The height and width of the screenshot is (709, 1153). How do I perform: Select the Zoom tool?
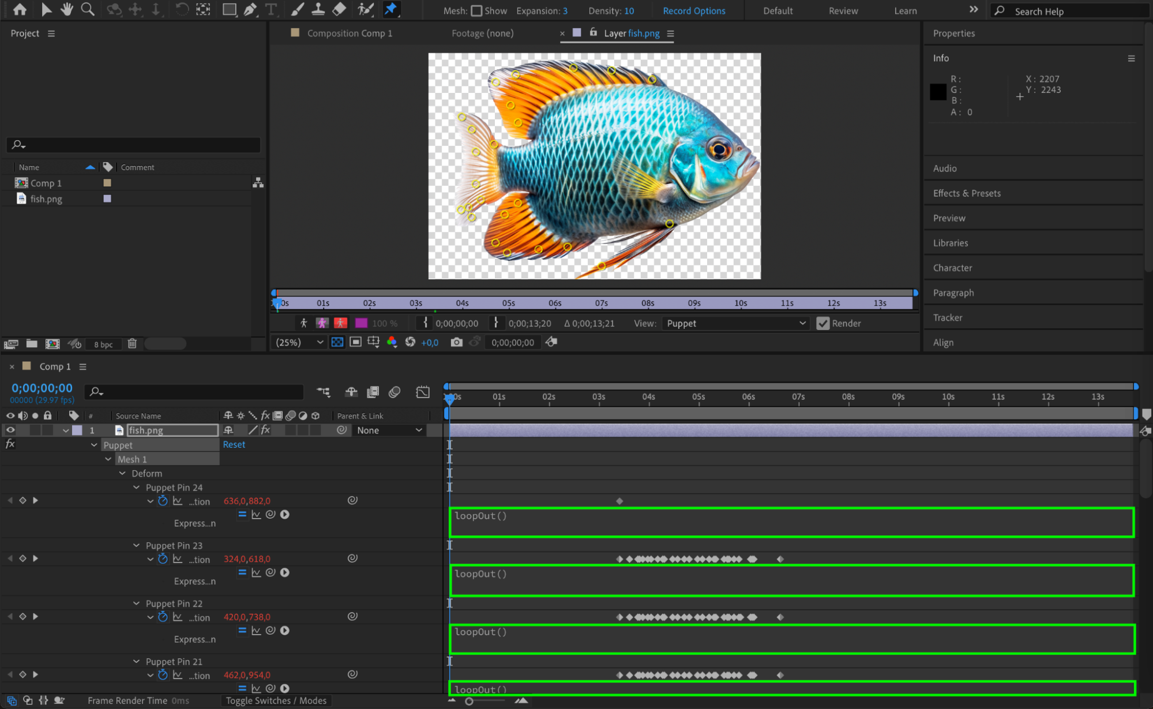pyautogui.click(x=88, y=9)
